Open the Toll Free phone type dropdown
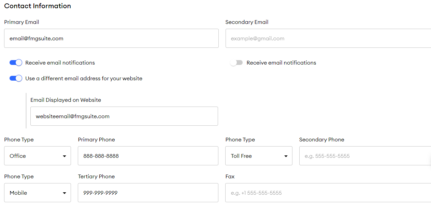The height and width of the screenshot is (207, 431). (x=258, y=156)
